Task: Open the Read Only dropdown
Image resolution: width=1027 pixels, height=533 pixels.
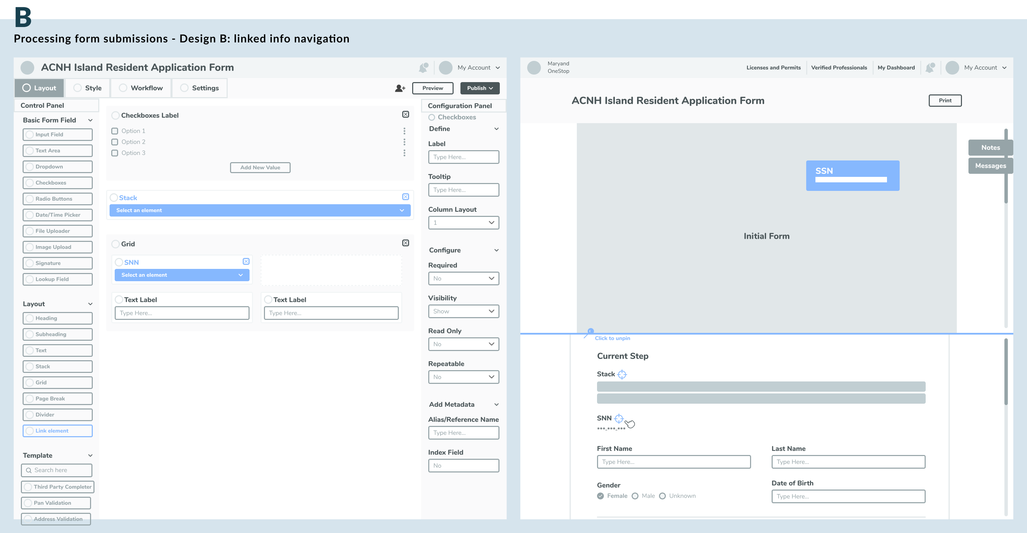Action: [x=464, y=344]
